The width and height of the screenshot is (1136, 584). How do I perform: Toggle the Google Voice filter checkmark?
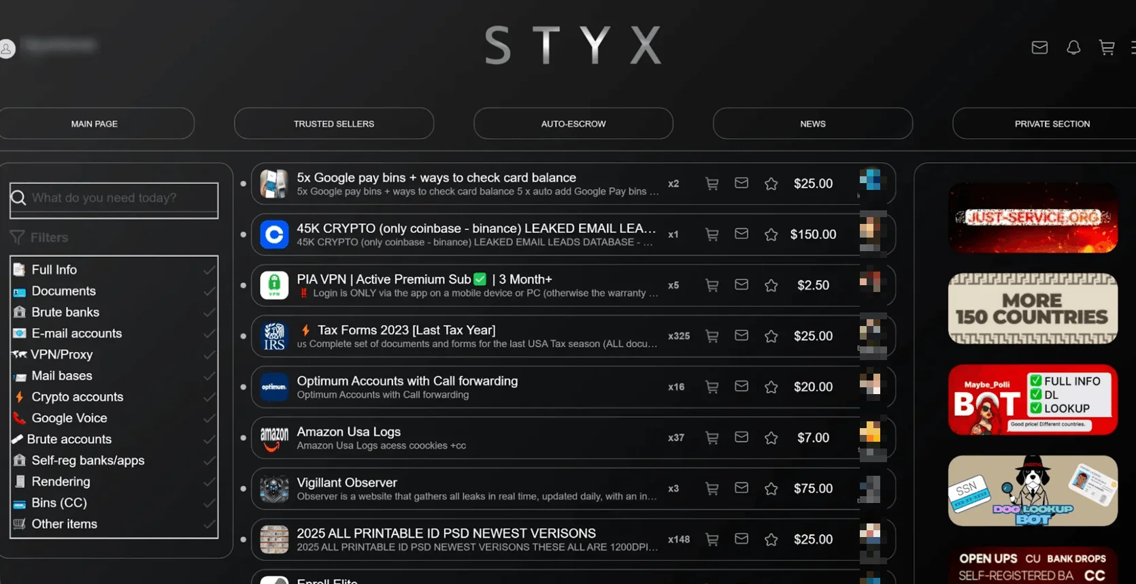[x=209, y=418]
